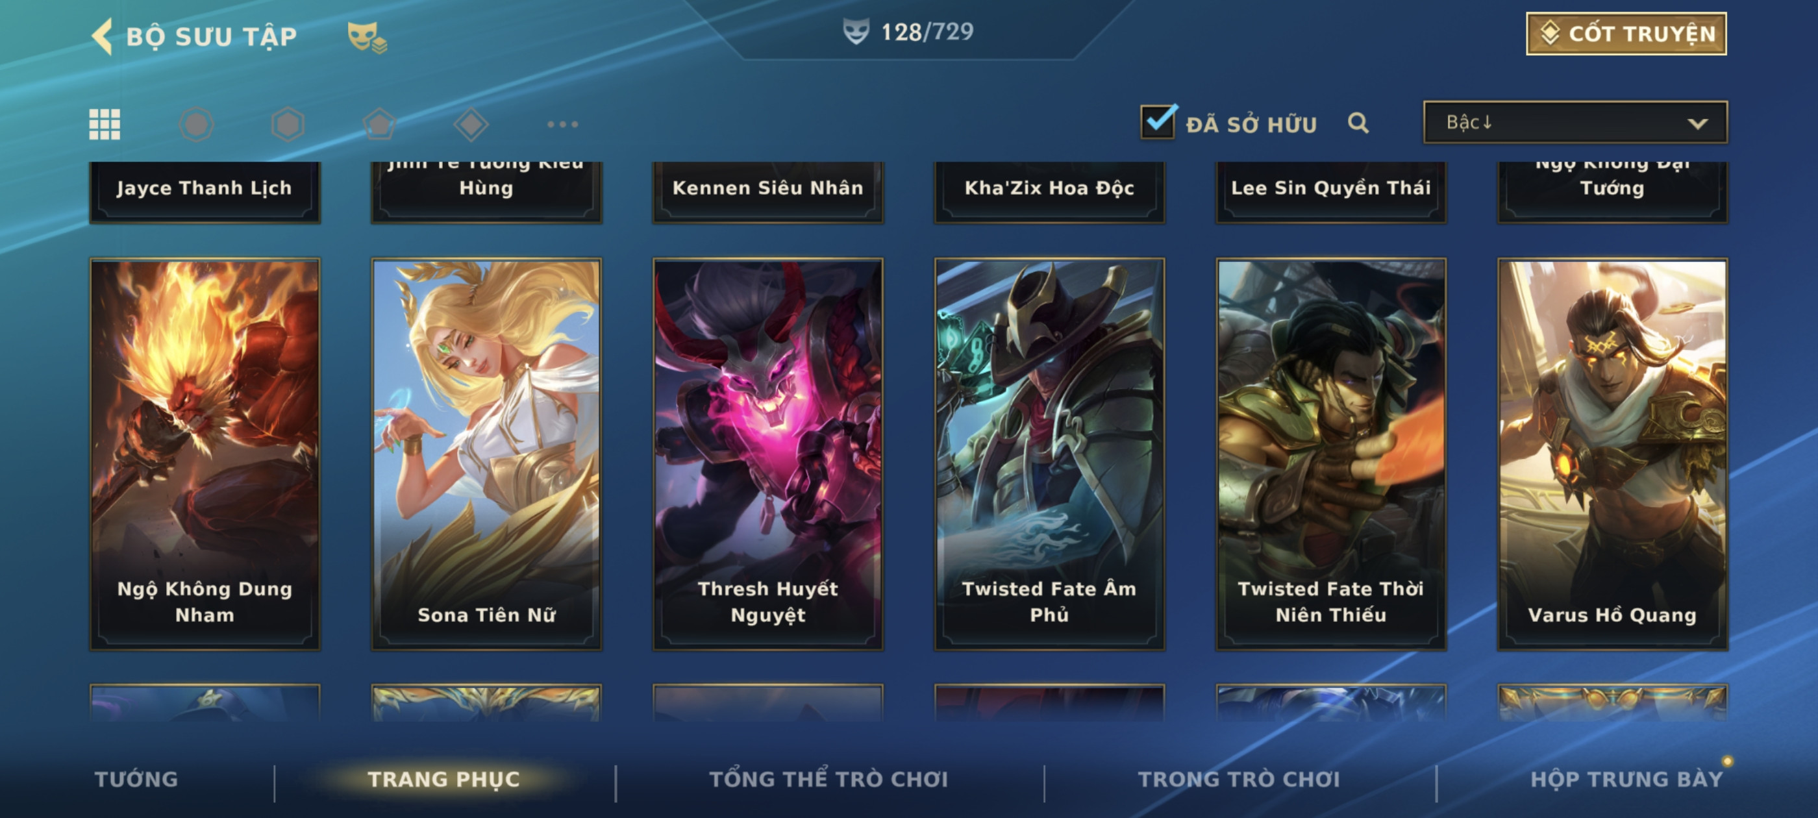Filter by the hexagon rarity icon
This screenshot has width=1818, height=818.
pyautogui.click(x=288, y=124)
